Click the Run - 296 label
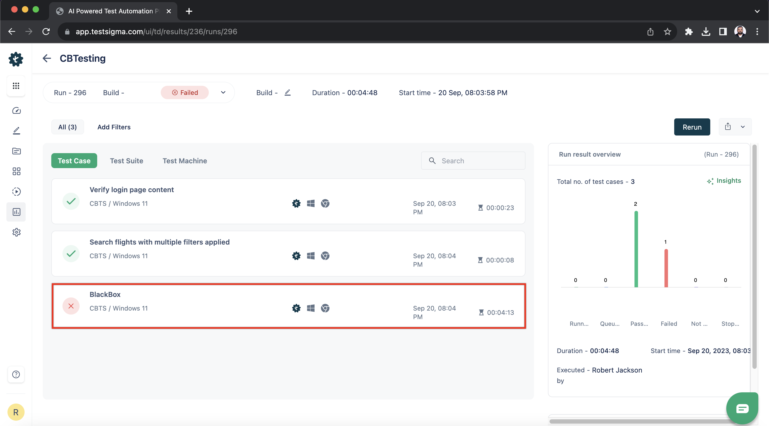769x426 pixels. 70,93
